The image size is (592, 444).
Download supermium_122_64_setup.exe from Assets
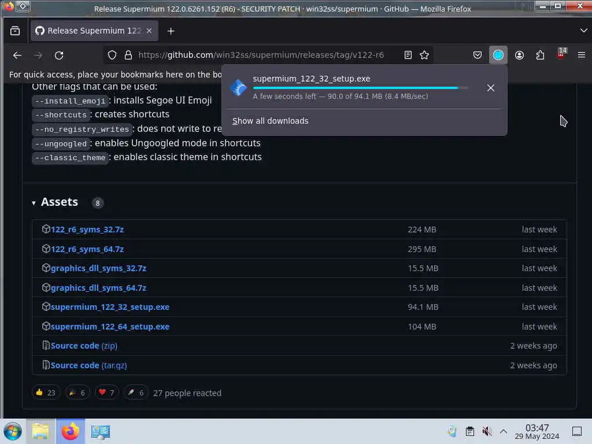pyautogui.click(x=110, y=327)
